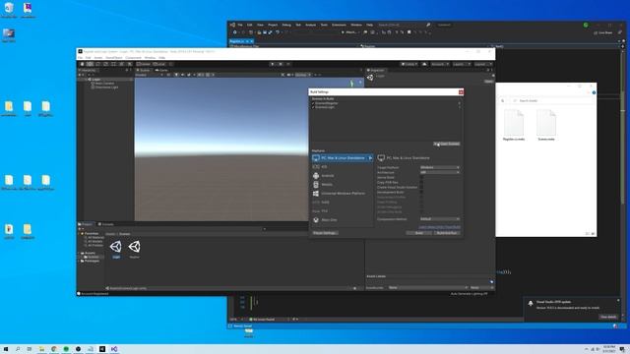630x354 pixels.
Task: Toggle the Scenes/Login scene checkbox
Action: click(x=313, y=107)
